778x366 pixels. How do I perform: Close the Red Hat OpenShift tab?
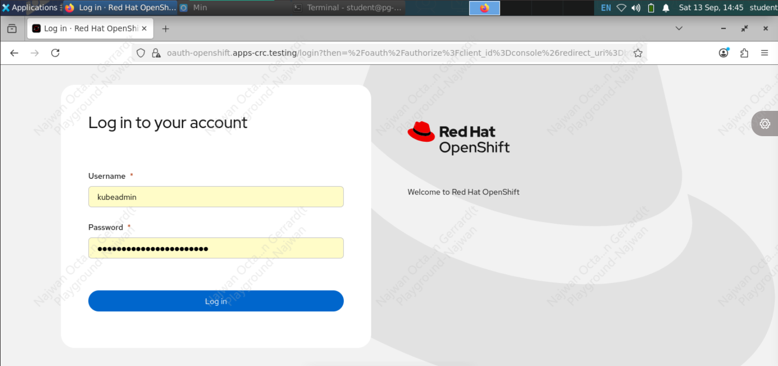[x=144, y=29]
